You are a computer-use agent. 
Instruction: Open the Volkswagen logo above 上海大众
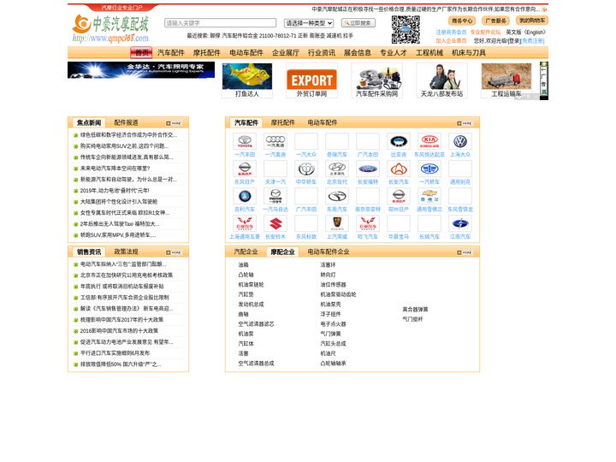point(460,141)
